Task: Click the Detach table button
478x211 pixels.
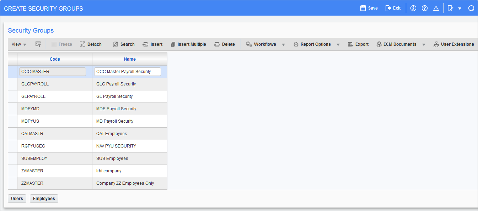Action: (x=91, y=44)
